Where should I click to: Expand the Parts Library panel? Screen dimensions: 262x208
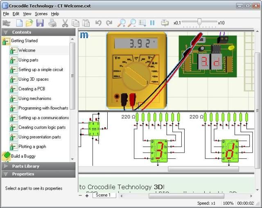coord(6,166)
